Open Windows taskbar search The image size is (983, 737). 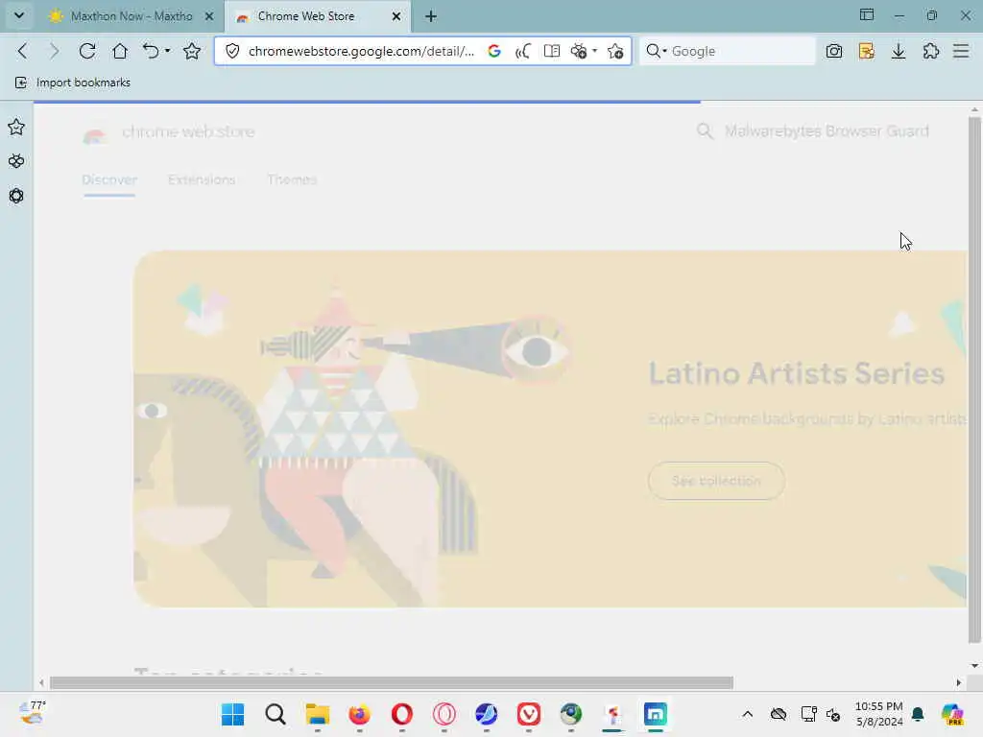tap(276, 714)
